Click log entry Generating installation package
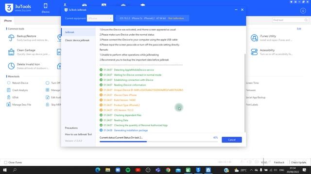The height and width of the screenshot is (174, 311). point(131,130)
